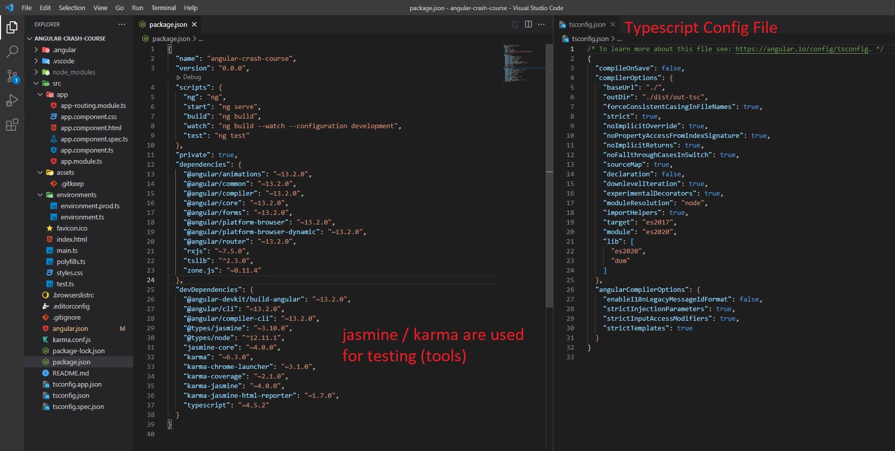Open environment.prod.ts file
895x451 pixels.
click(79, 206)
